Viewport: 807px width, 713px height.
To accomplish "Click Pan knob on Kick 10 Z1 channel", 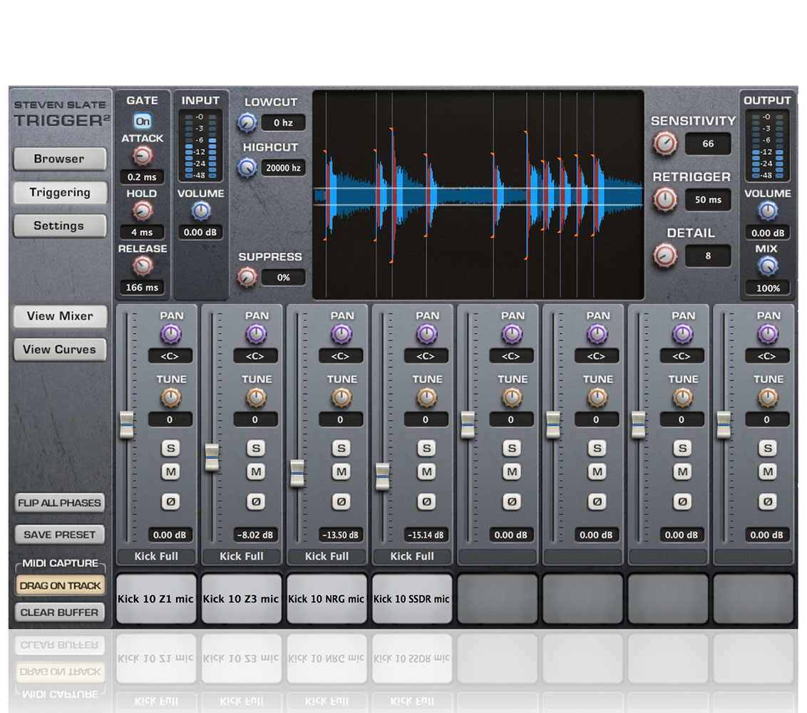I will click(171, 334).
